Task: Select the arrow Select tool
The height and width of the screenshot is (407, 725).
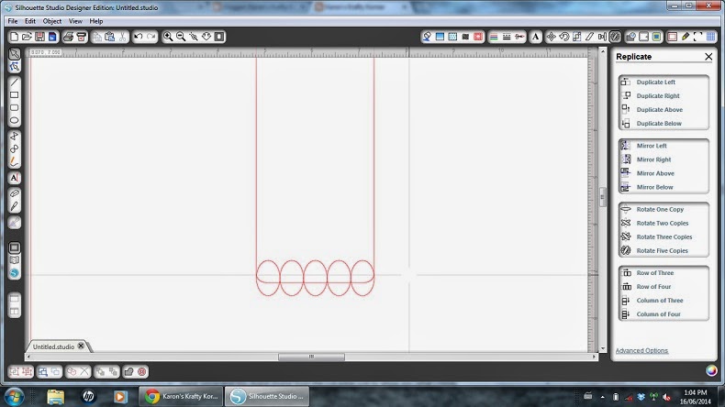Action: click(15, 54)
